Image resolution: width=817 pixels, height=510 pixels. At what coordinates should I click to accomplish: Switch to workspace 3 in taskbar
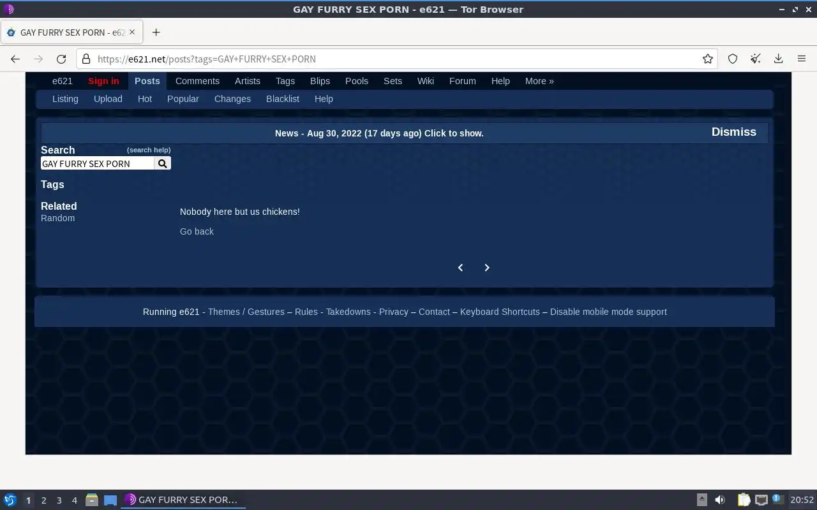(x=59, y=500)
